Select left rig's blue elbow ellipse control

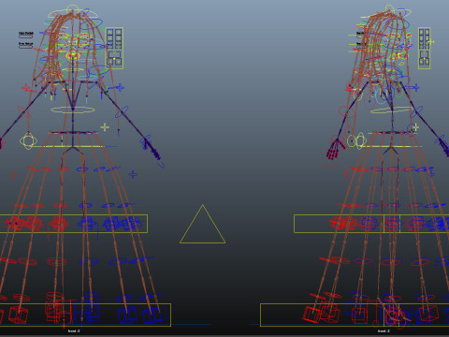click(x=122, y=111)
